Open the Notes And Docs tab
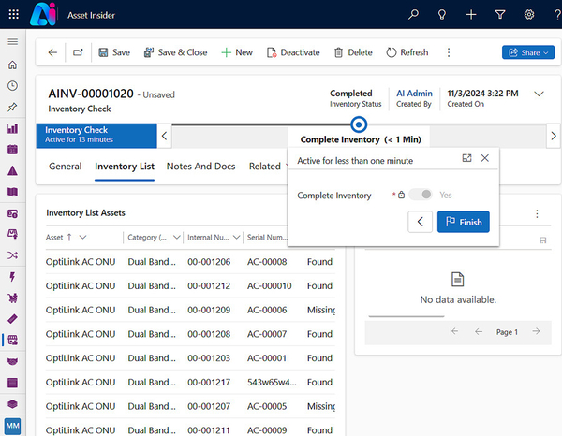The width and height of the screenshot is (562, 436). [x=200, y=167]
